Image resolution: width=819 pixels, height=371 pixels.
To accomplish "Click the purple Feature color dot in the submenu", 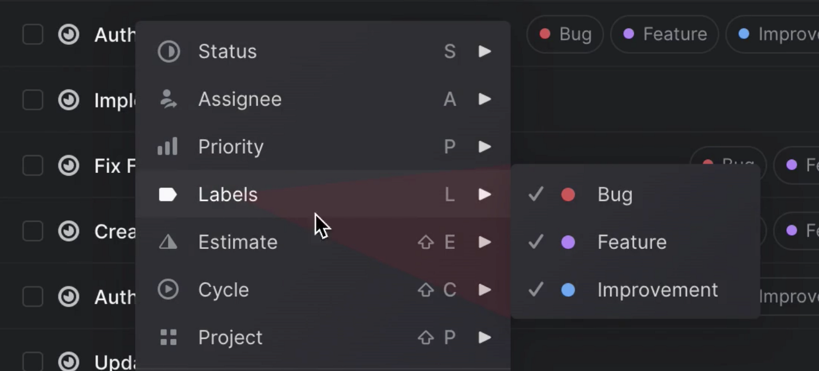I will [x=568, y=242].
